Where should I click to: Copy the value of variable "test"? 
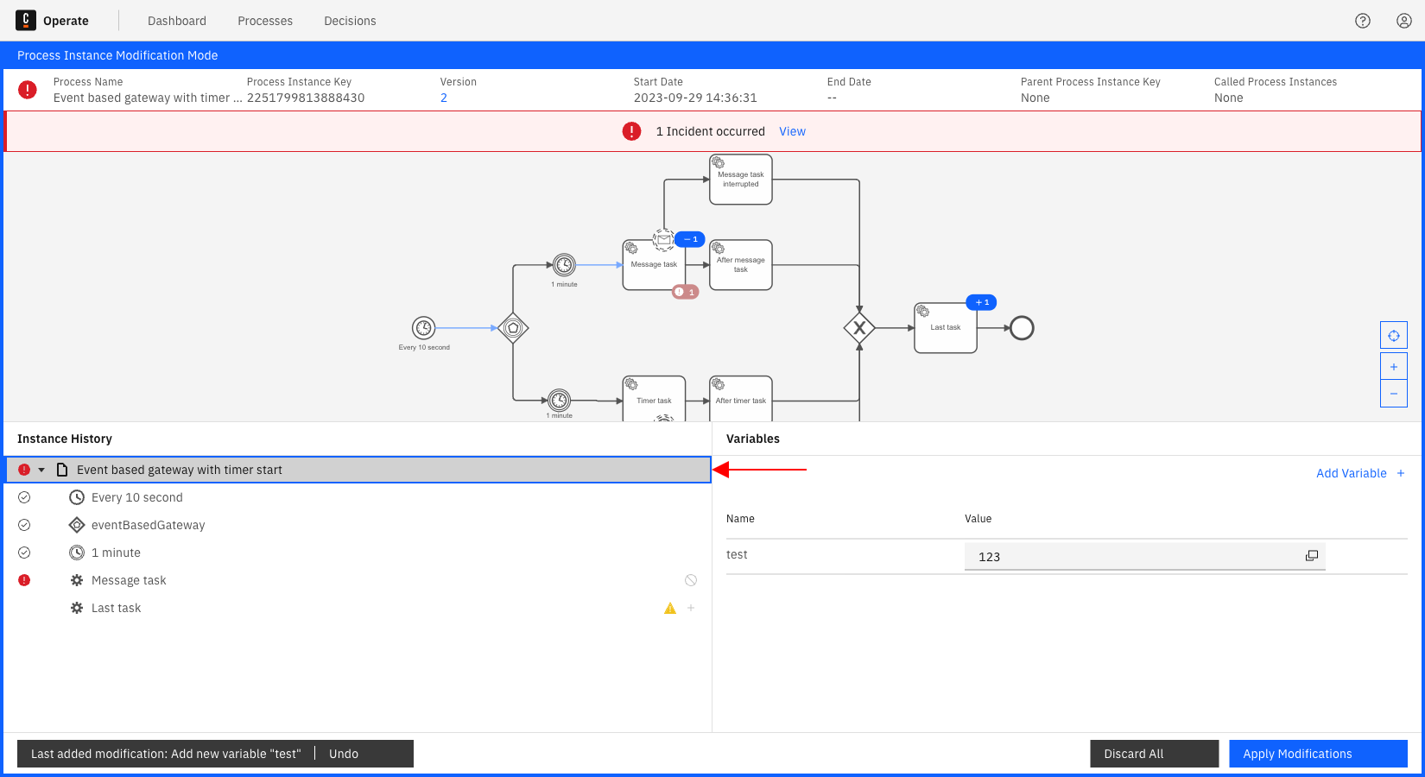1312,555
